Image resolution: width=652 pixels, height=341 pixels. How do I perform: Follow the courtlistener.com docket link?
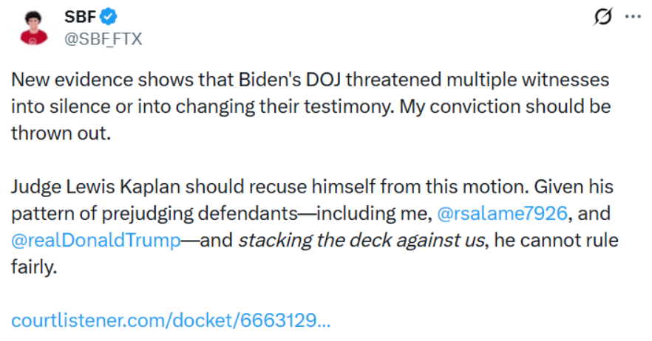[x=170, y=321]
